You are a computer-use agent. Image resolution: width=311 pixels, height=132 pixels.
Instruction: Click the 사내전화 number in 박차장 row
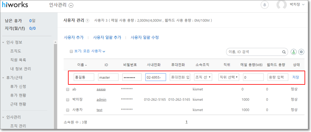point(155,100)
